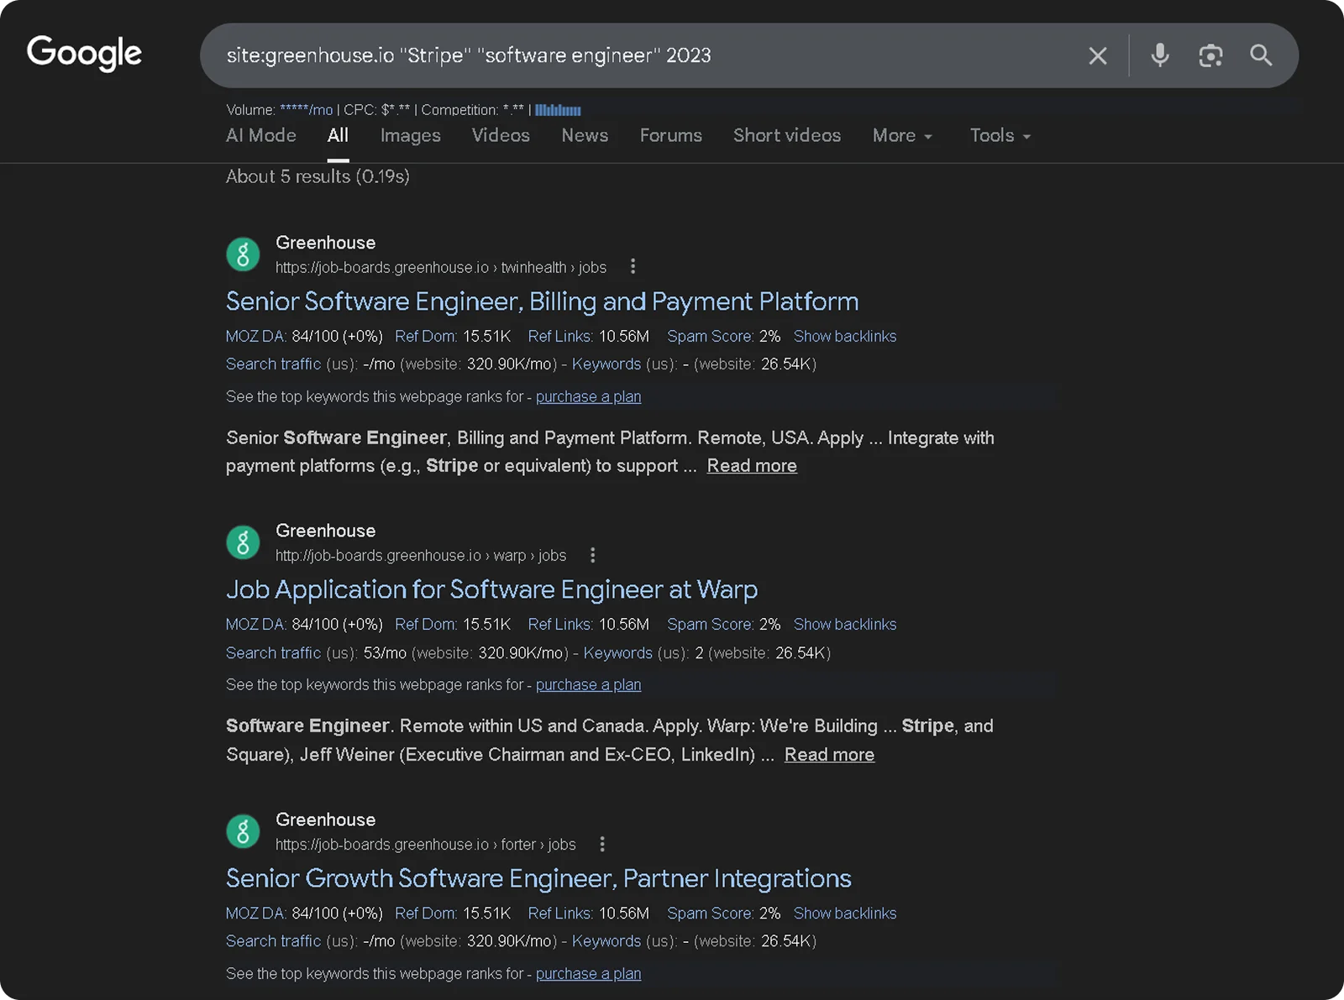Show backlinks for the Warp result
Viewport: 1344px width, 1000px height.
(x=845, y=624)
